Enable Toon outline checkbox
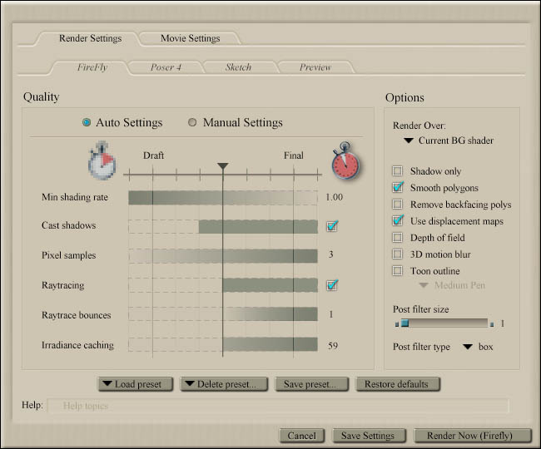Image resolution: width=541 pixels, height=449 pixels. 398,270
